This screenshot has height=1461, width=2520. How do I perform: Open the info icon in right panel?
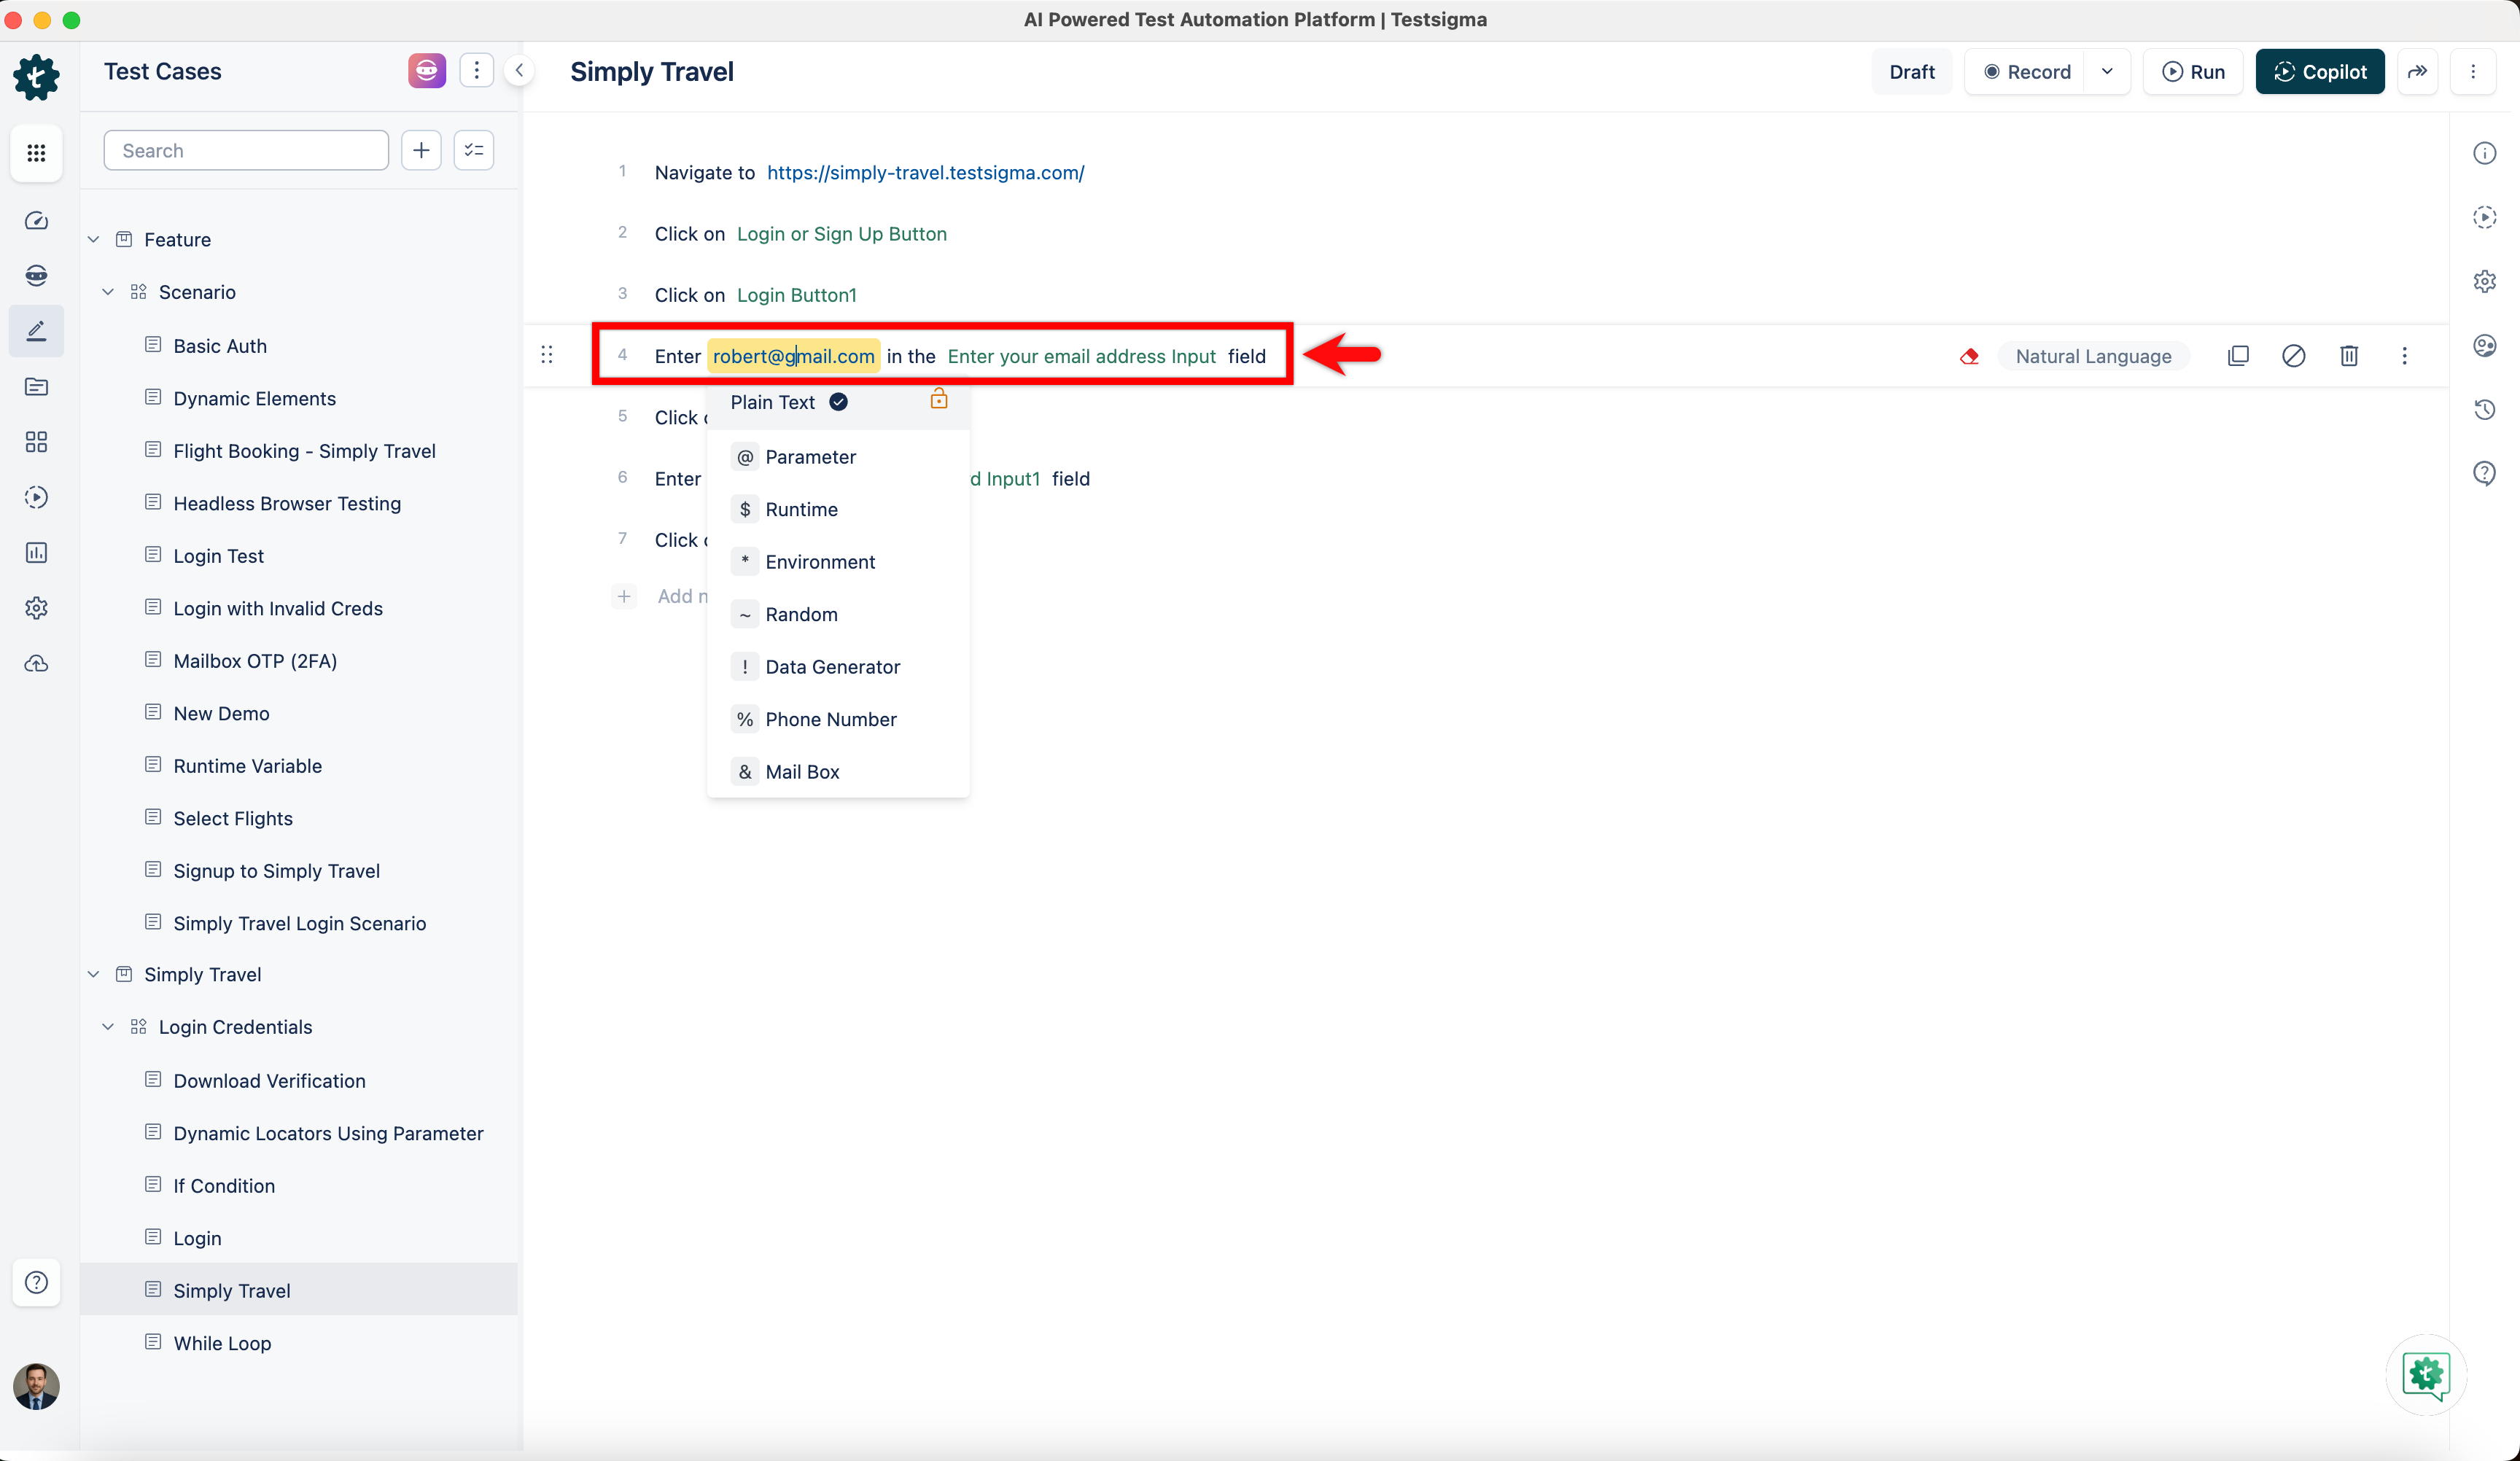click(x=2485, y=153)
